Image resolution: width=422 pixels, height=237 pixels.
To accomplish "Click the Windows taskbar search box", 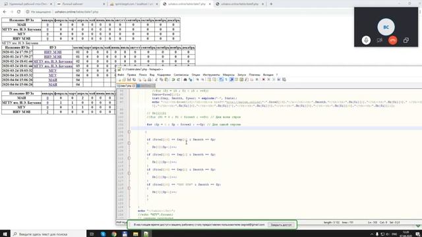I will click(x=48, y=234).
